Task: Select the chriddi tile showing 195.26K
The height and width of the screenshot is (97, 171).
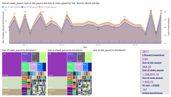Action: click(12, 83)
